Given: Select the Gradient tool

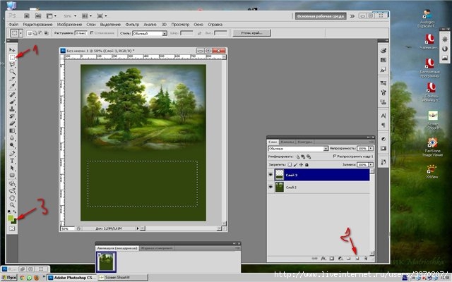Looking at the screenshot, I should 12,130.
